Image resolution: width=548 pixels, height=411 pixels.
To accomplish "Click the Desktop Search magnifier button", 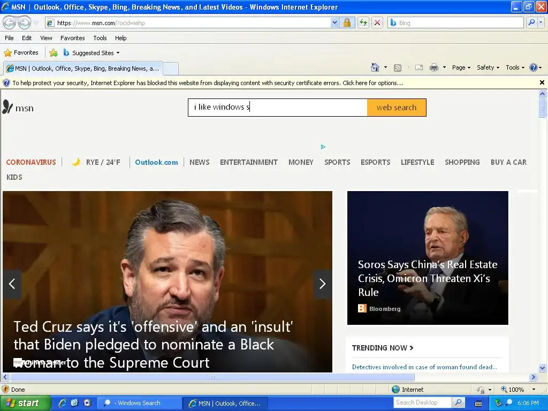I will [x=458, y=402].
